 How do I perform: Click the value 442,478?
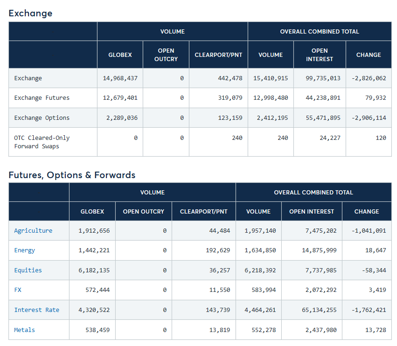[x=230, y=78]
